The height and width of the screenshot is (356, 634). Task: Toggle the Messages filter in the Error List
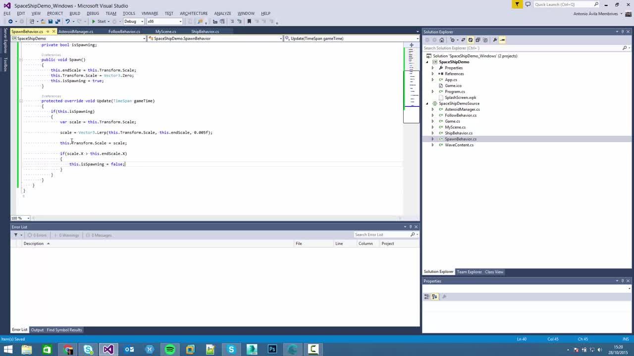click(100, 235)
